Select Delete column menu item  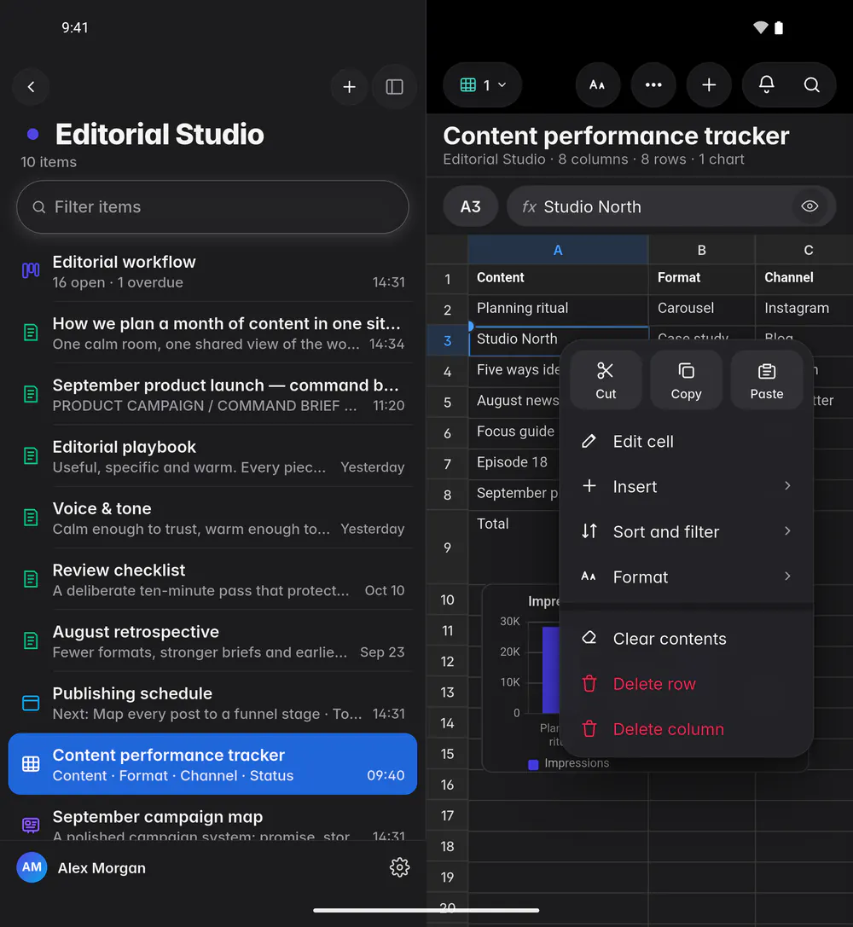(687, 729)
